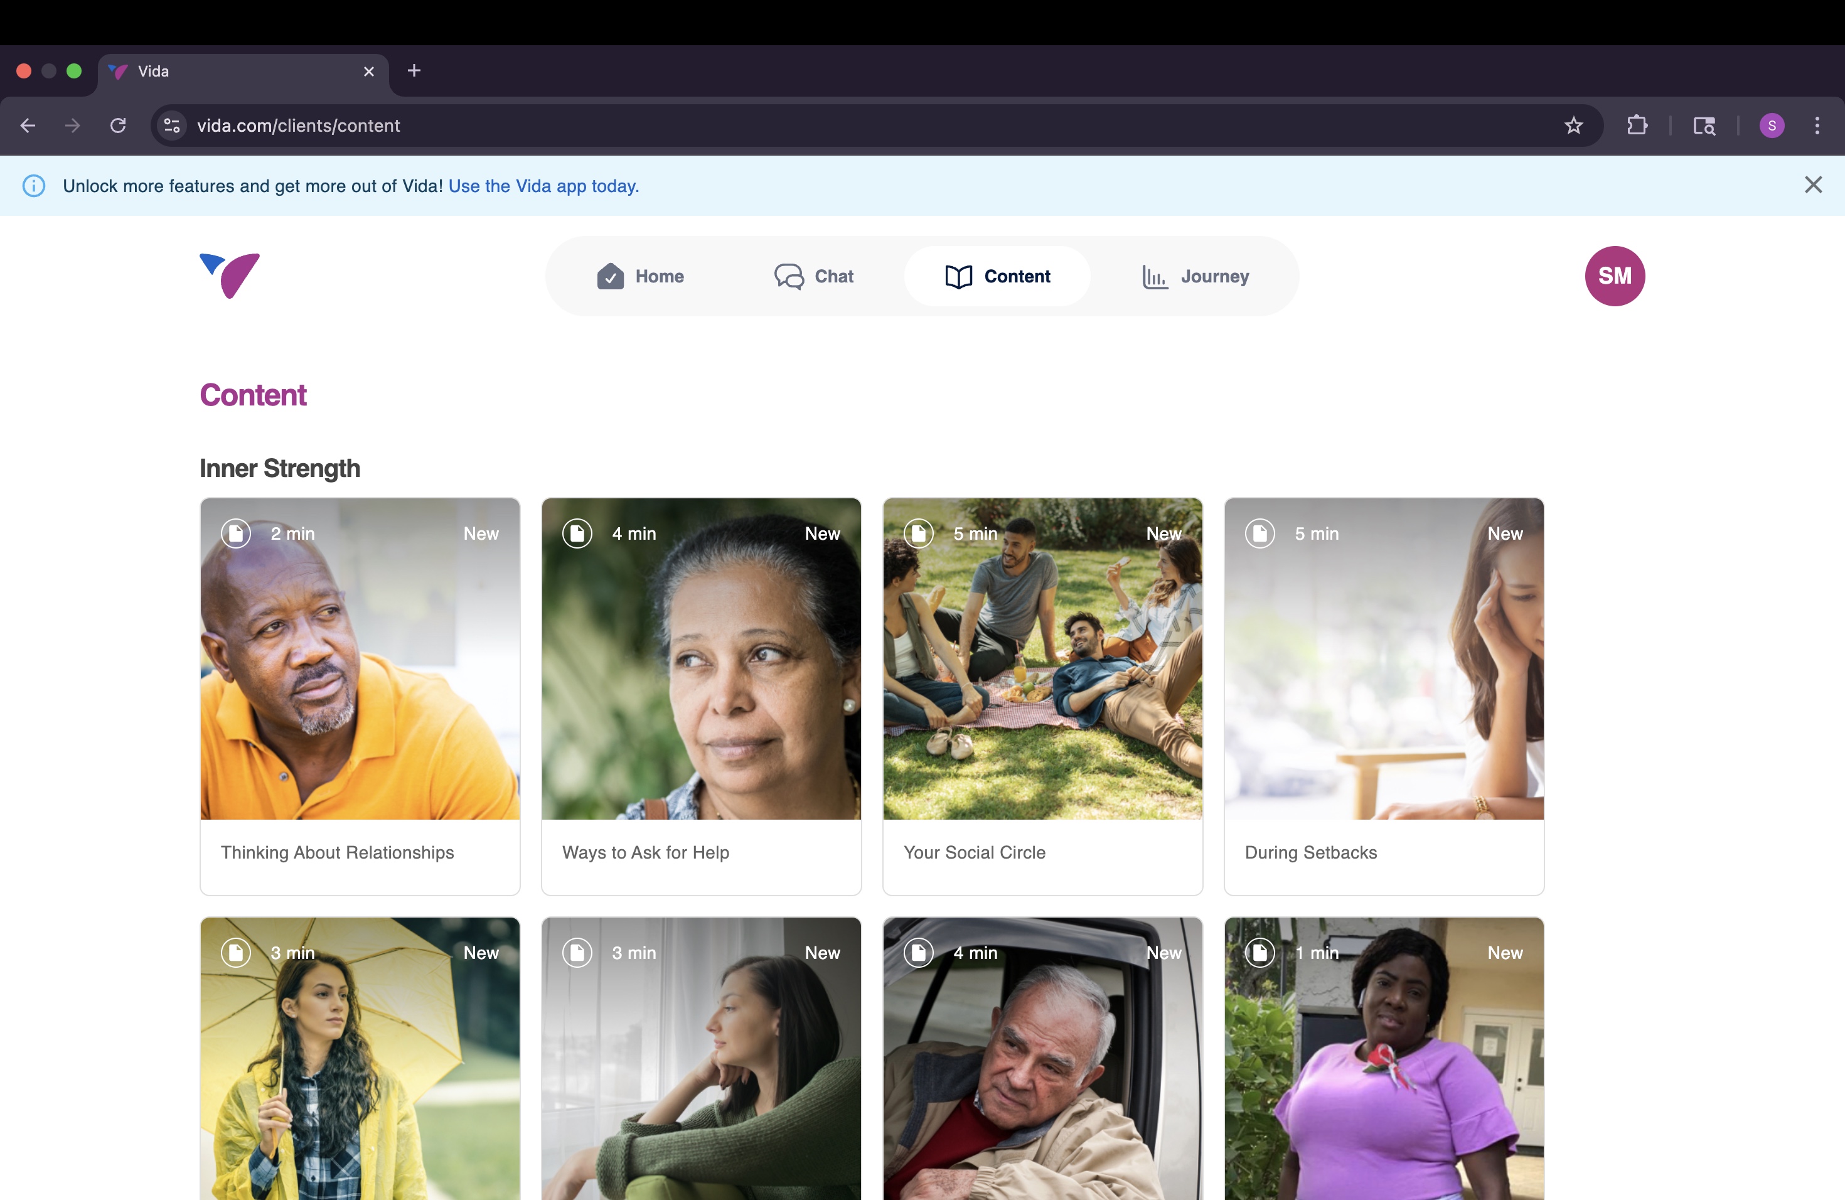Click 'Use the Vida app today' link
Image resolution: width=1845 pixels, height=1200 pixels.
tap(543, 186)
